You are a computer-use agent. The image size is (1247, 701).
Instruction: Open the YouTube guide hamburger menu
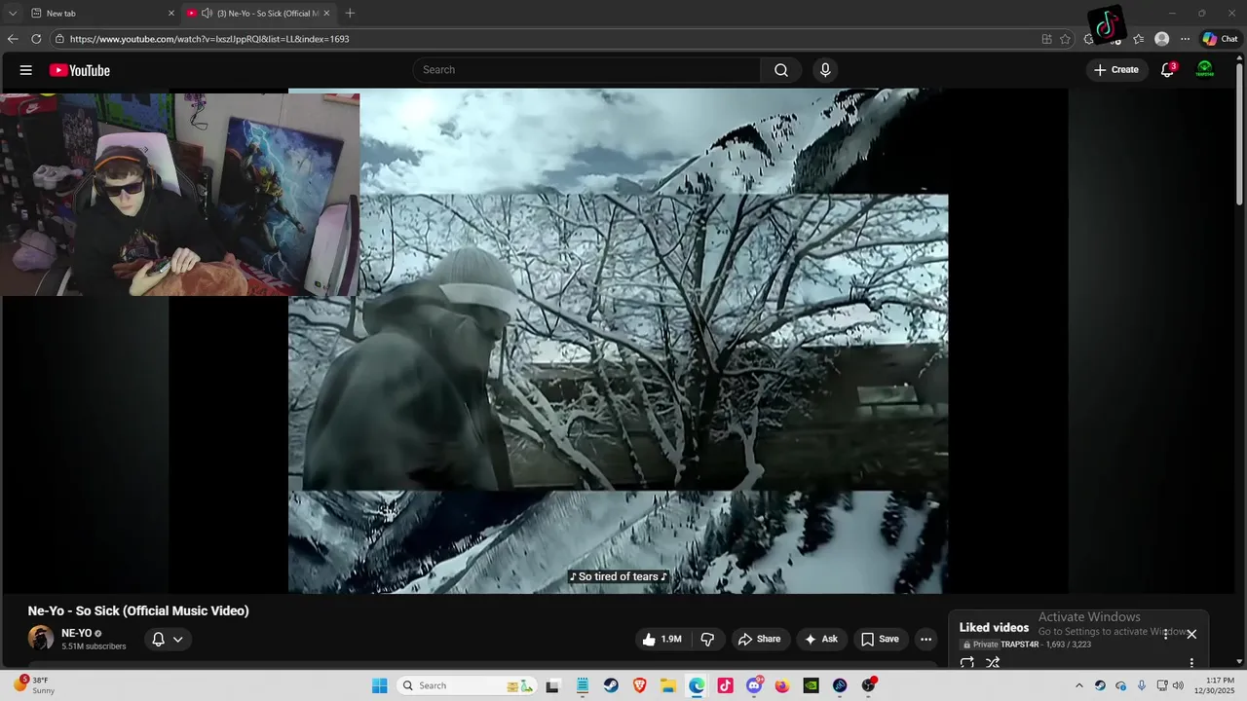[26, 70]
